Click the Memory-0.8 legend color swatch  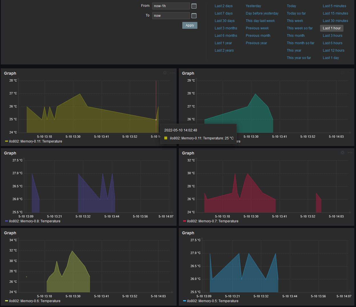point(7,221)
